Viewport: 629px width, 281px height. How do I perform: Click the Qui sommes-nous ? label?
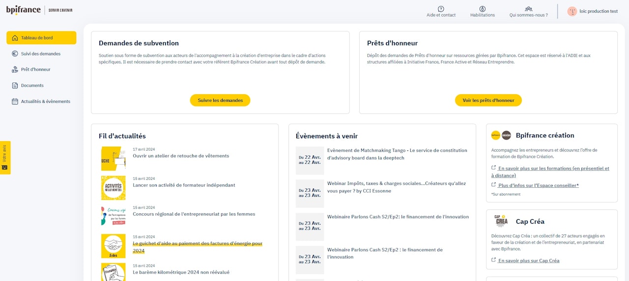point(528,15)
